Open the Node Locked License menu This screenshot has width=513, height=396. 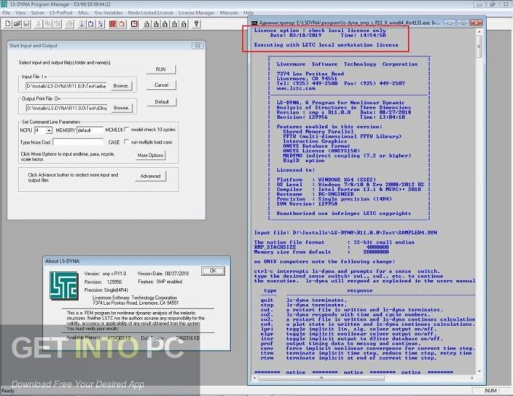151,13
